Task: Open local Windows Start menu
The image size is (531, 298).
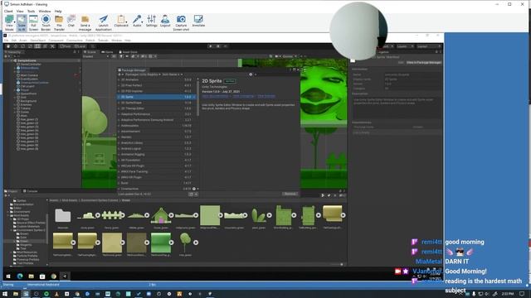Action: [x=5, y=294]
